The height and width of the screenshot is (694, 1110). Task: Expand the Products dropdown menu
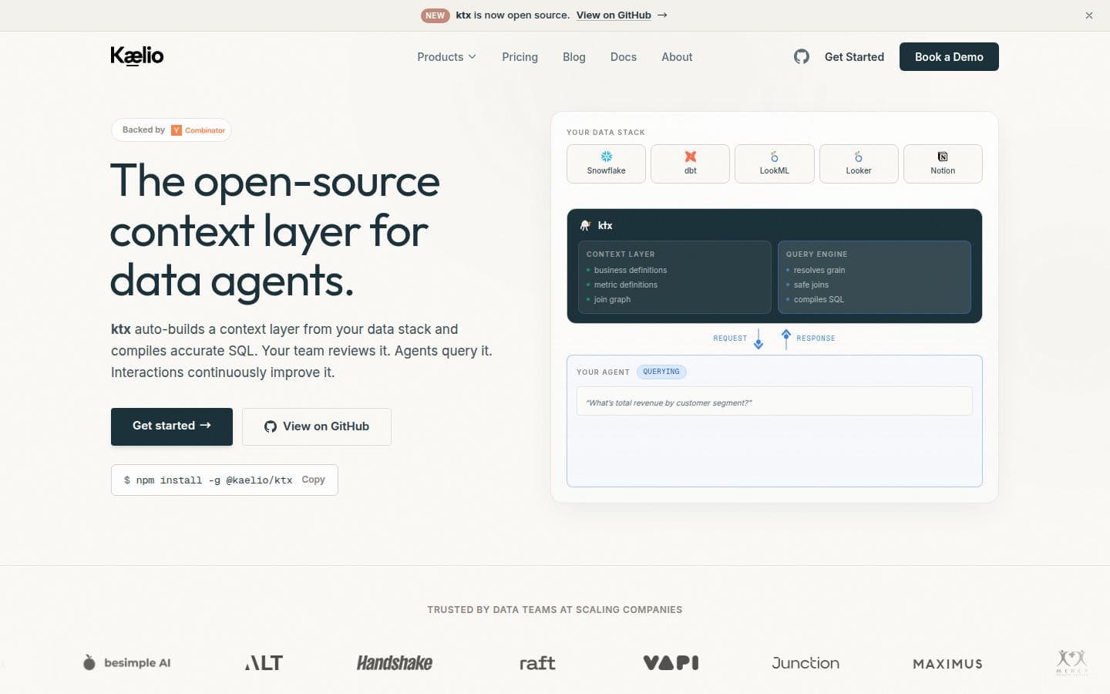(446, 57)
